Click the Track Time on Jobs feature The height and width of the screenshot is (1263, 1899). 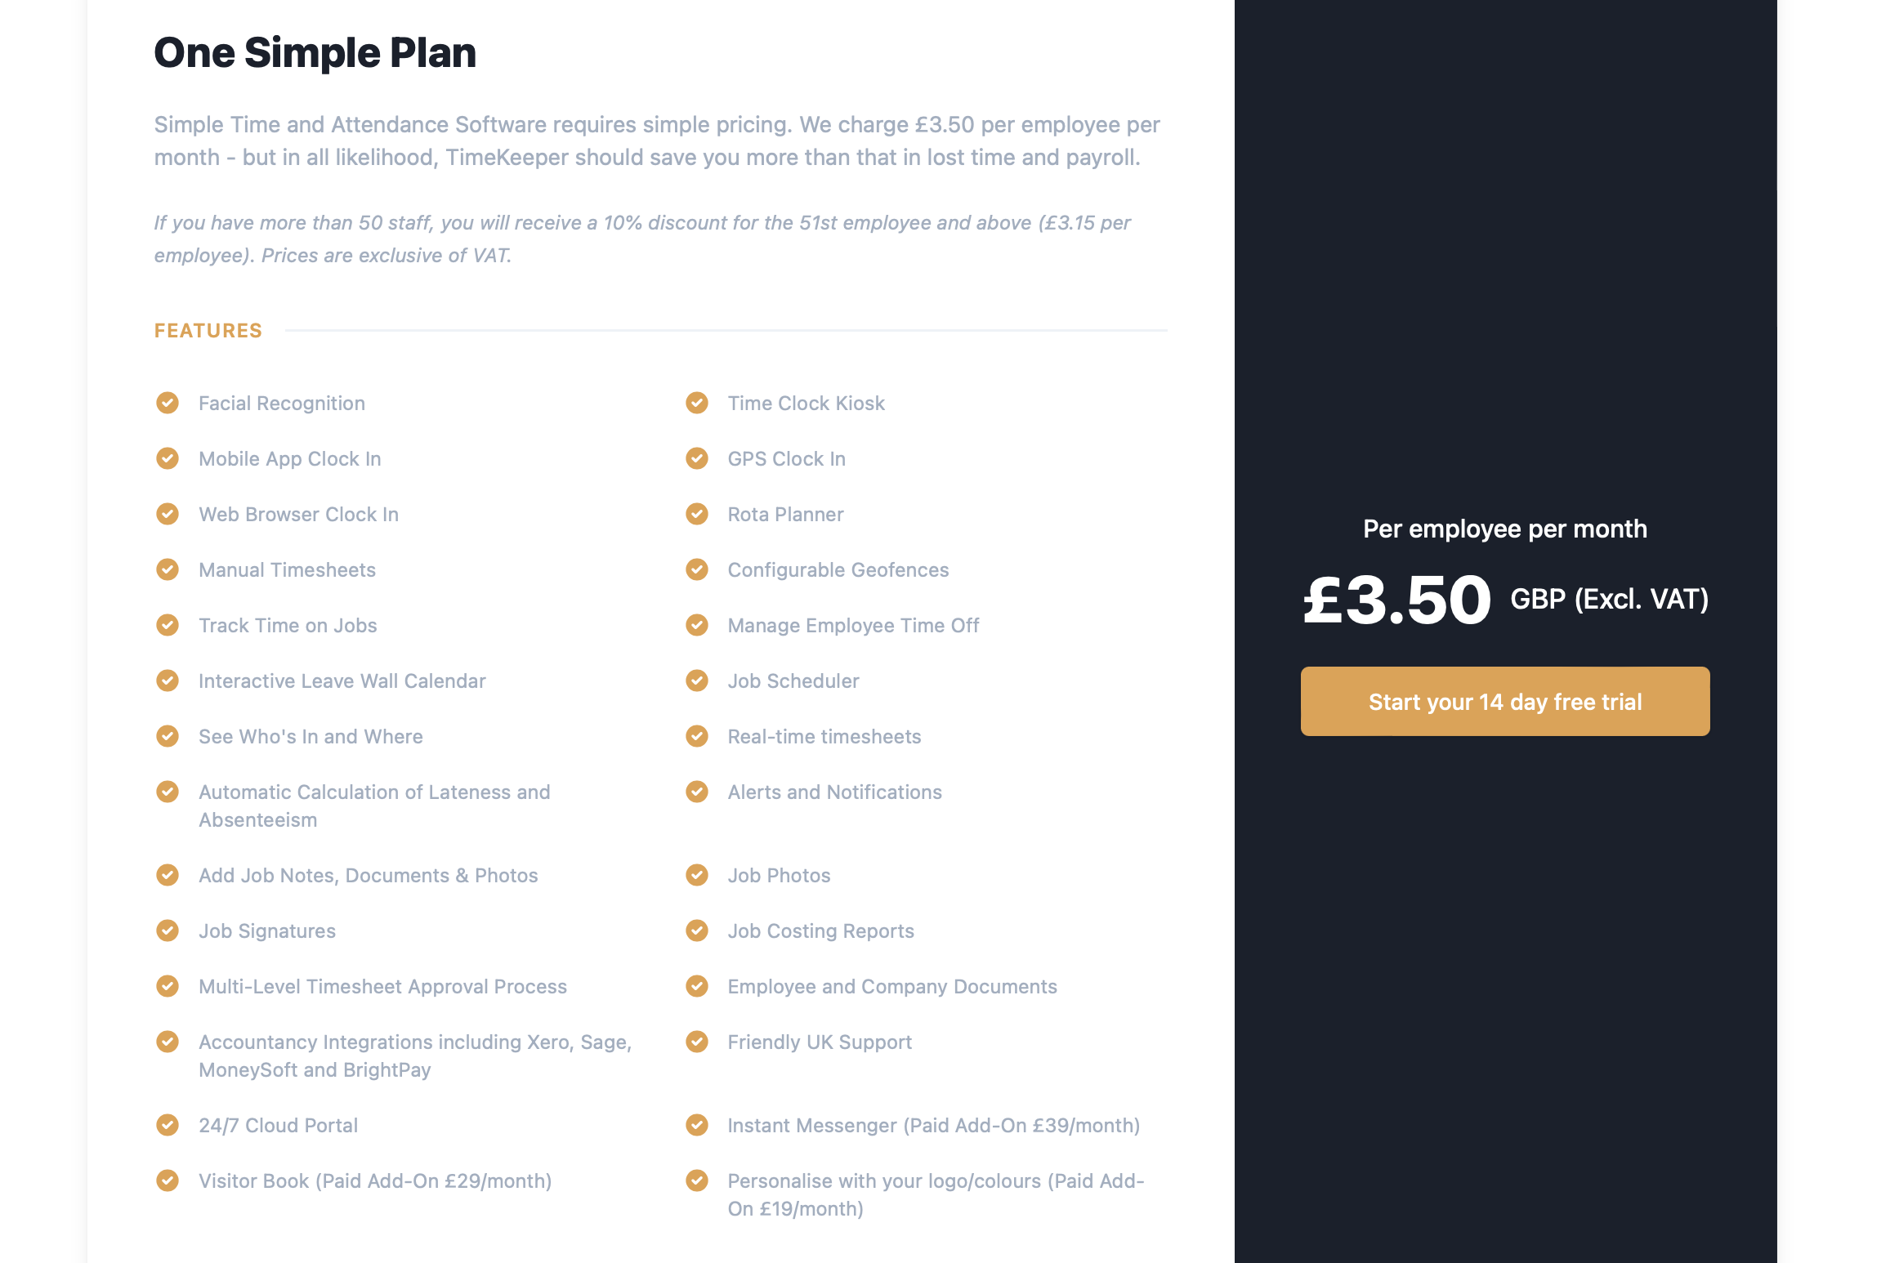pos(288,626)
